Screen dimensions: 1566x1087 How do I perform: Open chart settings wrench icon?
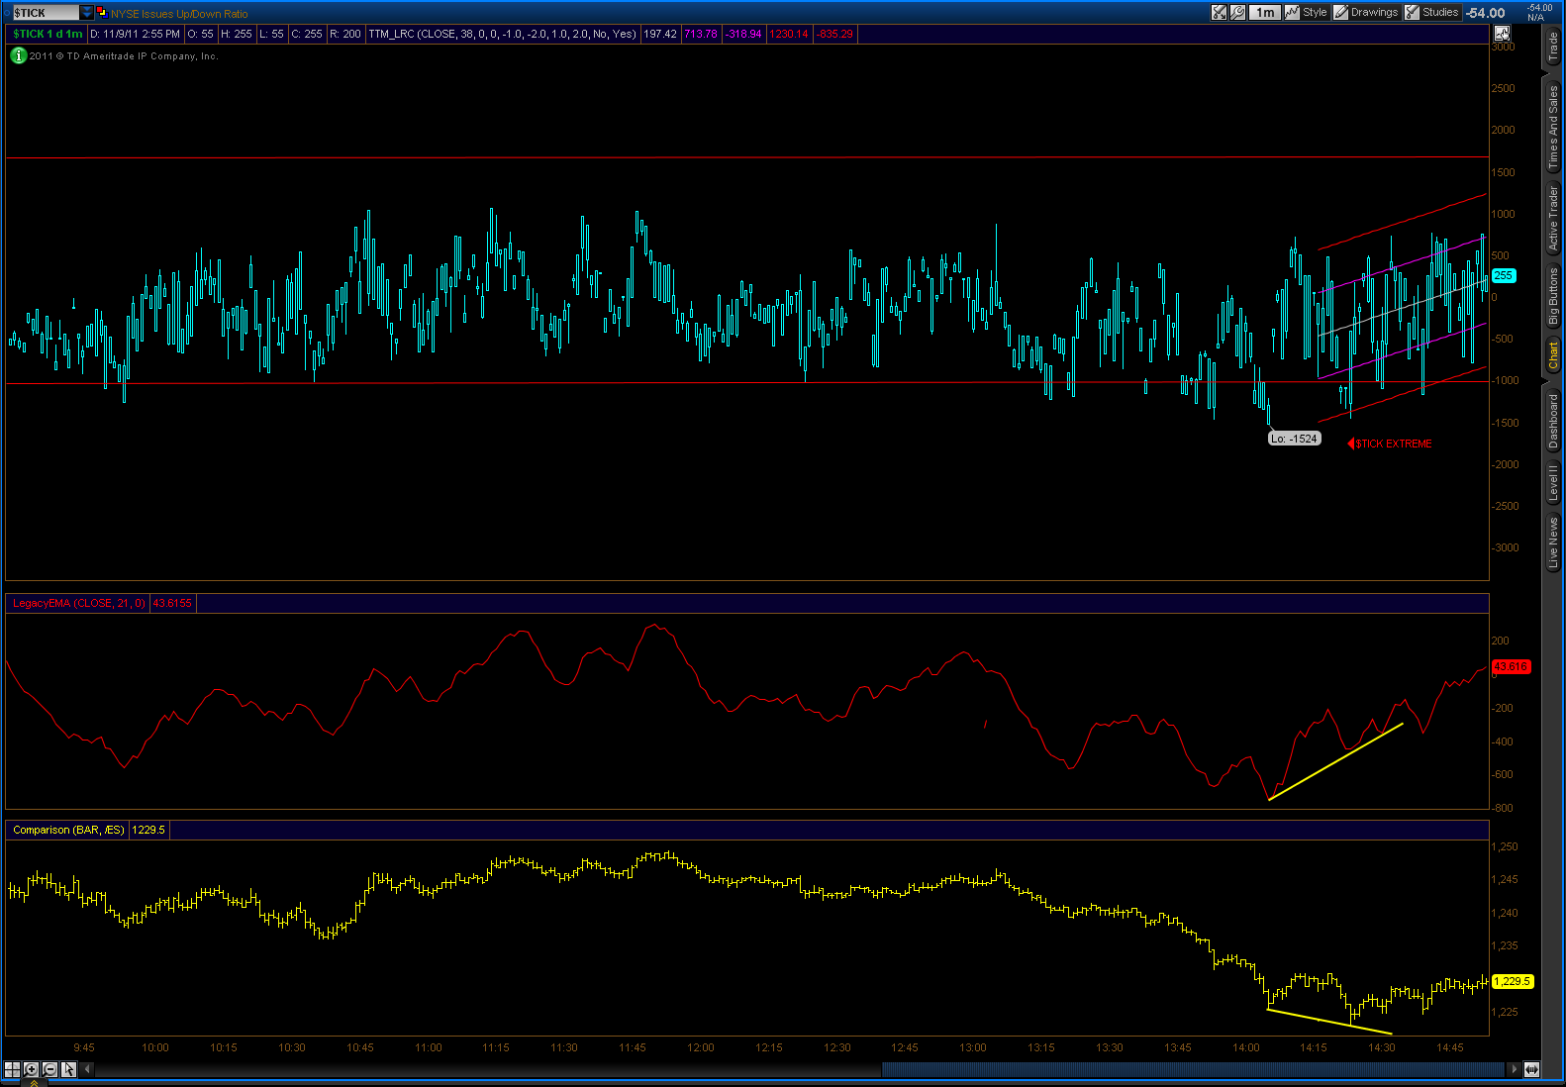pos(1237,12)
